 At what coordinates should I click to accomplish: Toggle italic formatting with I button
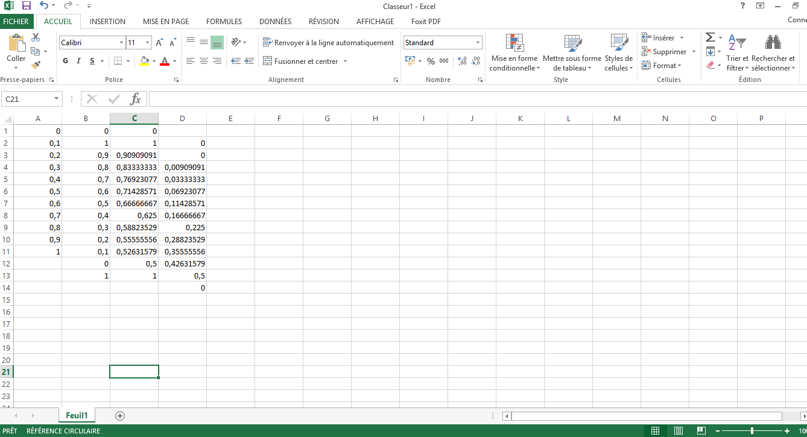point(79,61)
